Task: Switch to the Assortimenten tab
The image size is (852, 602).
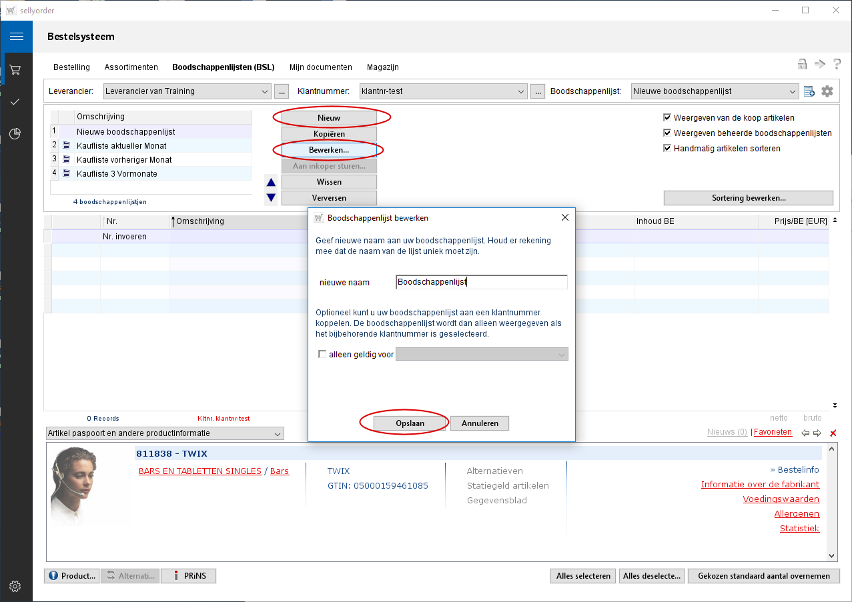Action: (x=131, y=67)
